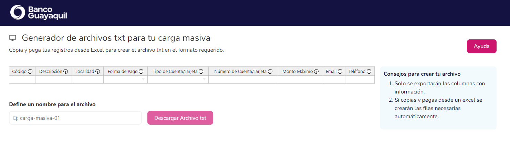This screenshot has height=150, width=510.
Task: Click the Localidad column header text
Action: (x=85, y=72)
